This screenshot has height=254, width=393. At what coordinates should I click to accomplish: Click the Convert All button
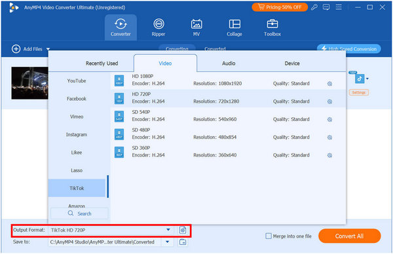(349, 236)
